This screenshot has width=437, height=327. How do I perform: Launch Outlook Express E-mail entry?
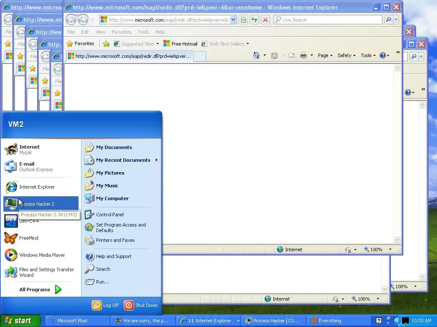41,166
